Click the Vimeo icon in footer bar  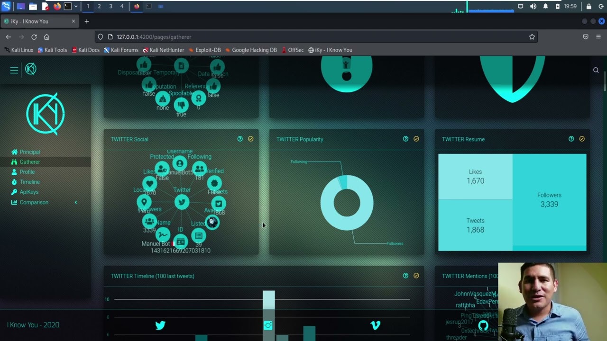(x=375, y=325)
